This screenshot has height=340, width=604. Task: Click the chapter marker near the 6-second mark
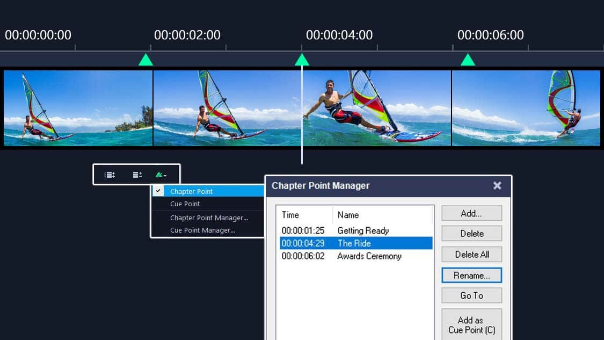pyautogui.click(x=467, y=60)
